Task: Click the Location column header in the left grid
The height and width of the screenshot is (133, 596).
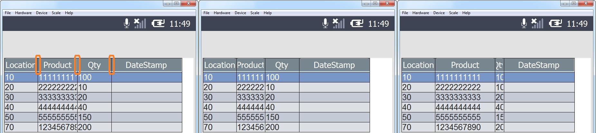Action: coord(20,65)
